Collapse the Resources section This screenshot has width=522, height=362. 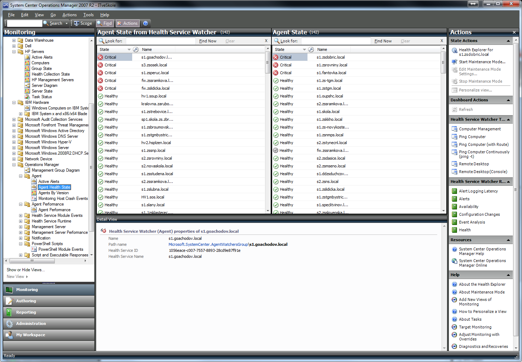coord(508,240)
